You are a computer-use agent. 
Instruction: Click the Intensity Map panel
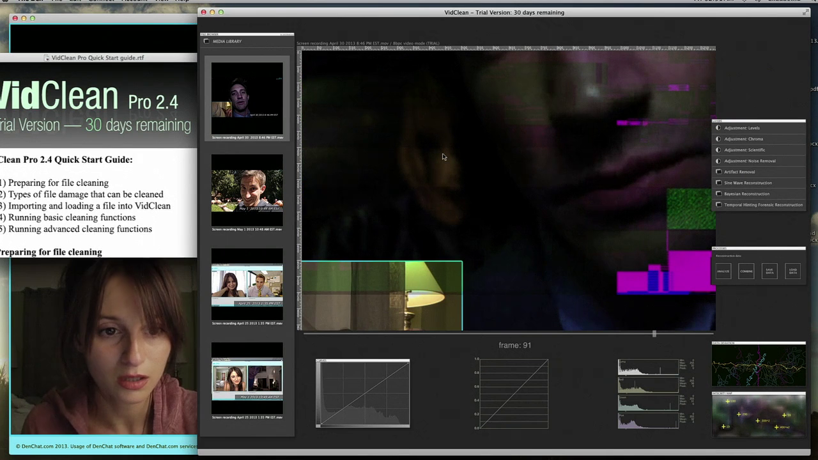759,416
